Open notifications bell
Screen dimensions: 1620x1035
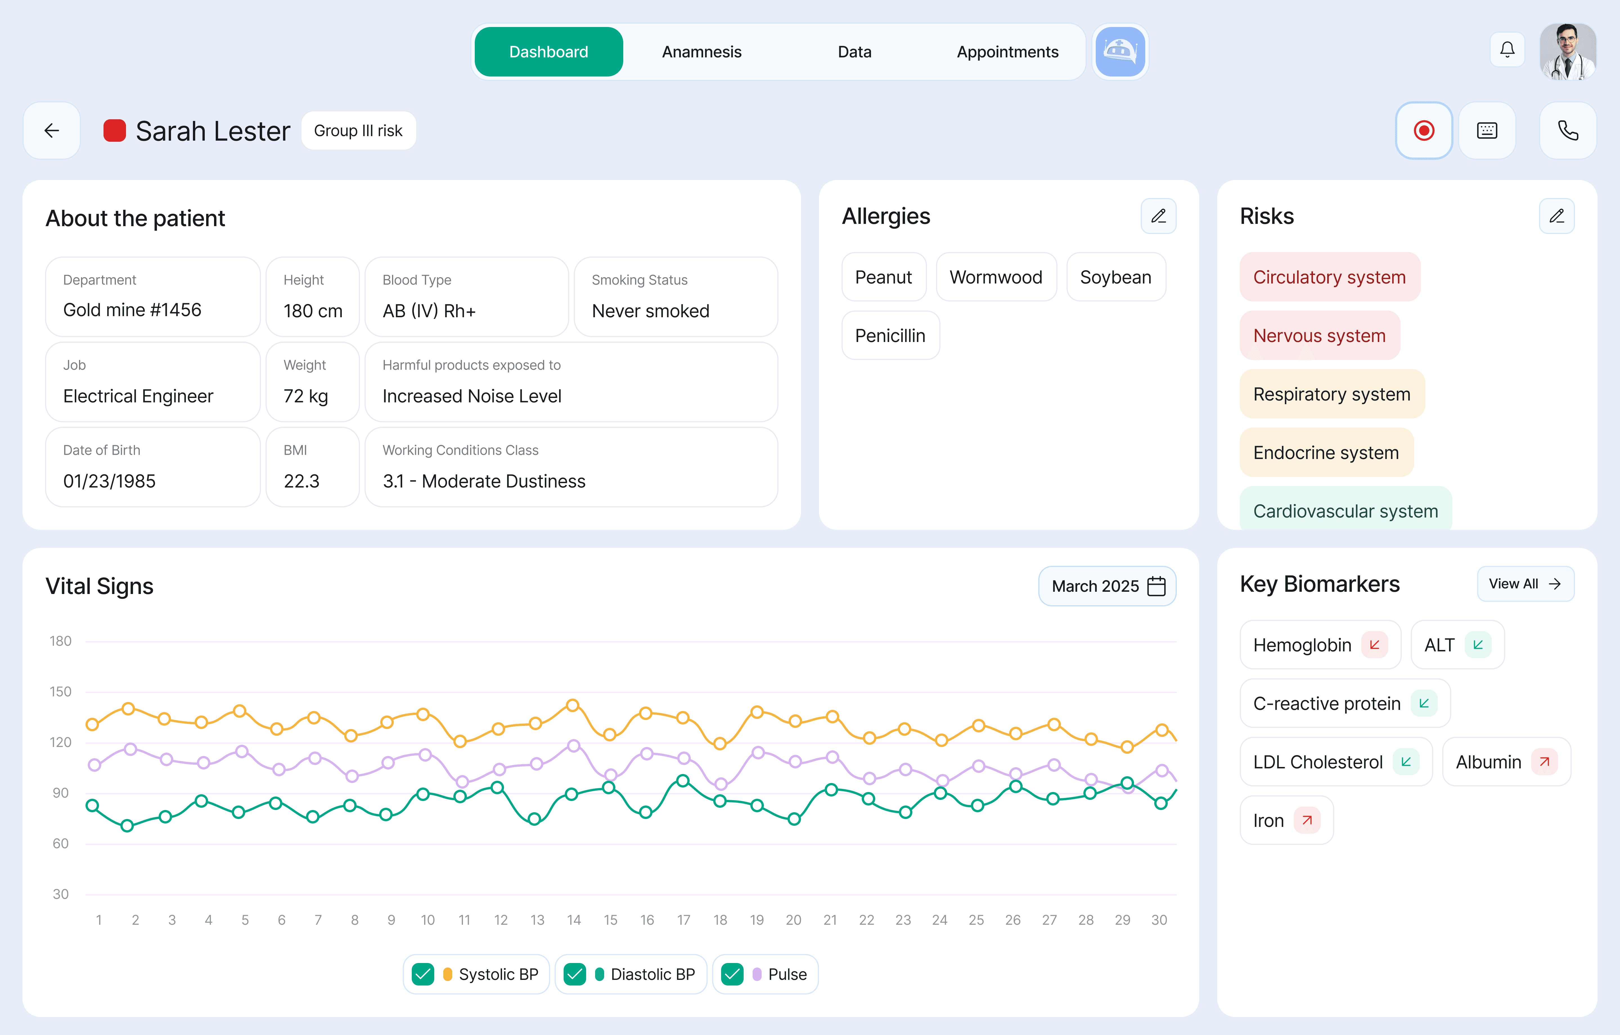tap(1507, 50)
